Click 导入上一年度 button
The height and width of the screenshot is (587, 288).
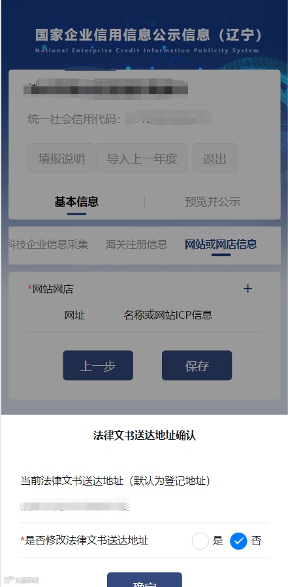click(x=142, y=158)
